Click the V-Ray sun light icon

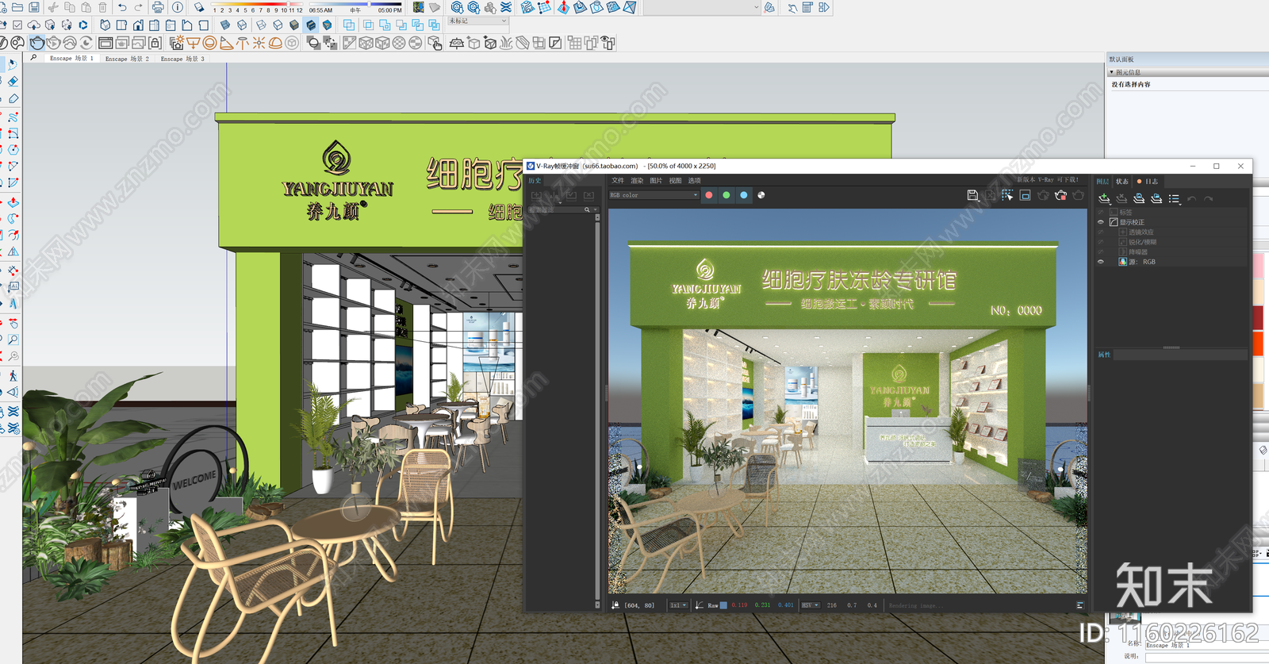[x=176, y=43]
